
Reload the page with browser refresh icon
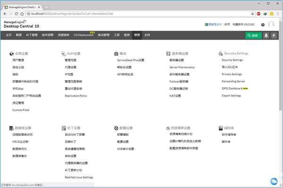coord(17,14)
